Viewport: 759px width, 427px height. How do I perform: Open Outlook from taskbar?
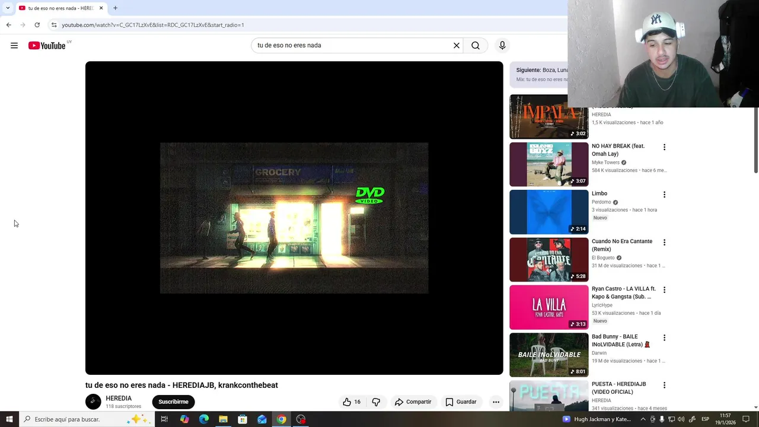(262, 419)
